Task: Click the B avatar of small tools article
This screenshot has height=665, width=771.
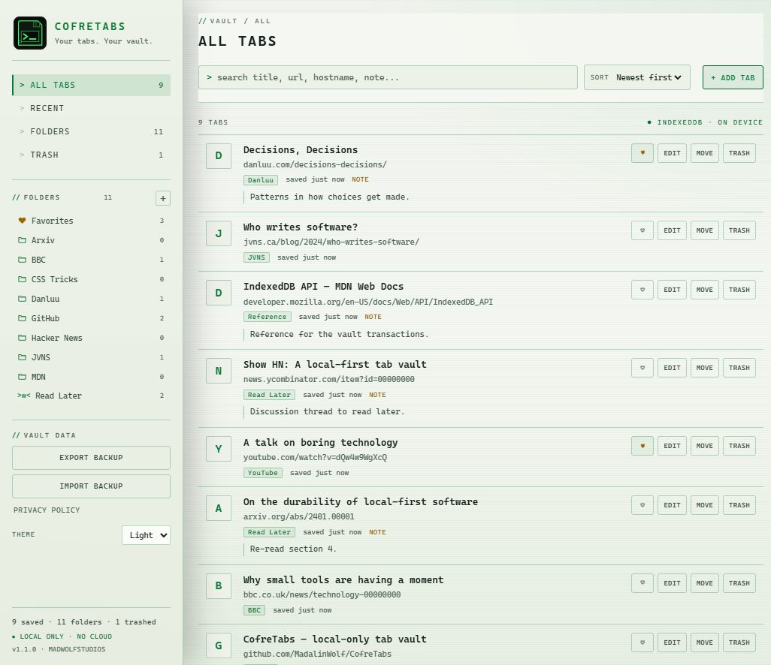Action: coord(219,586)
